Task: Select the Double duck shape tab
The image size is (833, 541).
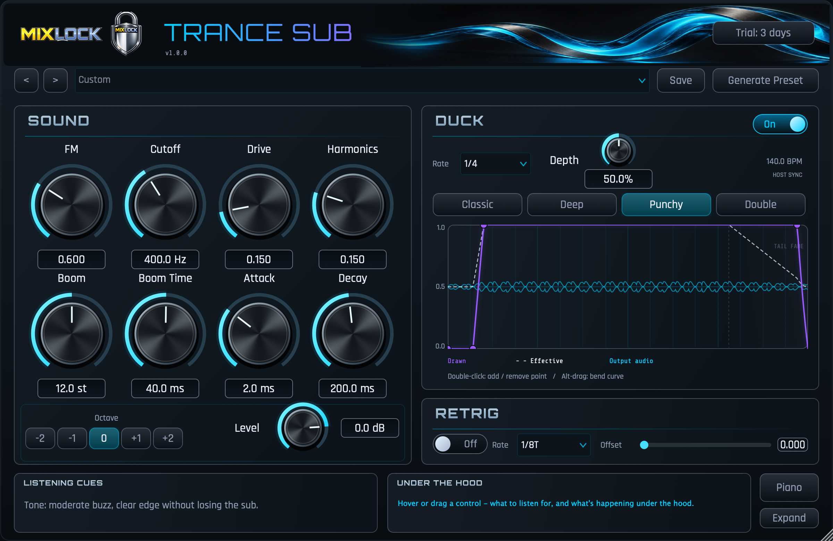Action: point(760,205)
